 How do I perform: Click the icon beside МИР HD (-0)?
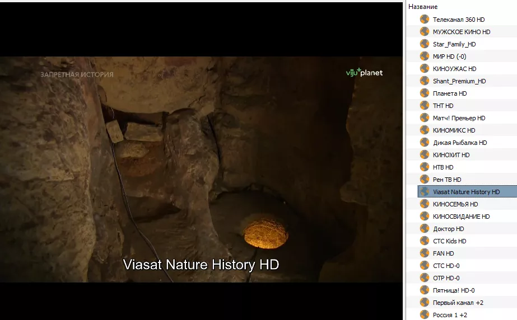[425, 56]
